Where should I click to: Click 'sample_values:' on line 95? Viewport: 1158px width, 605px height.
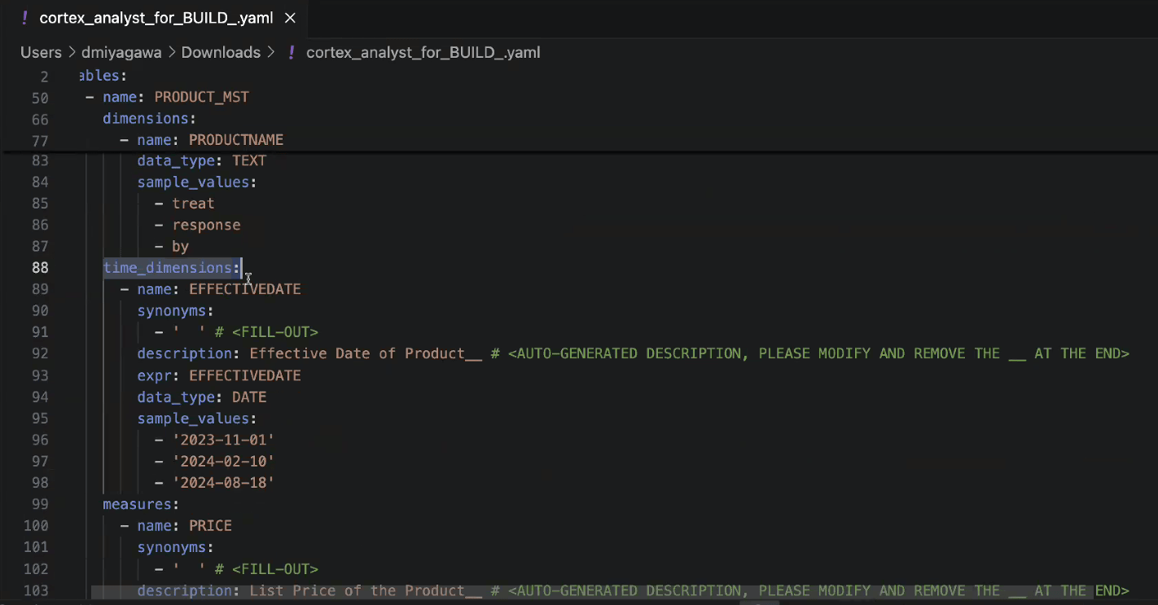[x=196, y=419]
